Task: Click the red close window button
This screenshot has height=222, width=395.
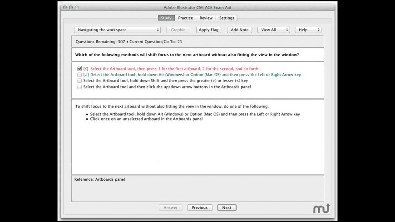Action: (x=65, y=7)
